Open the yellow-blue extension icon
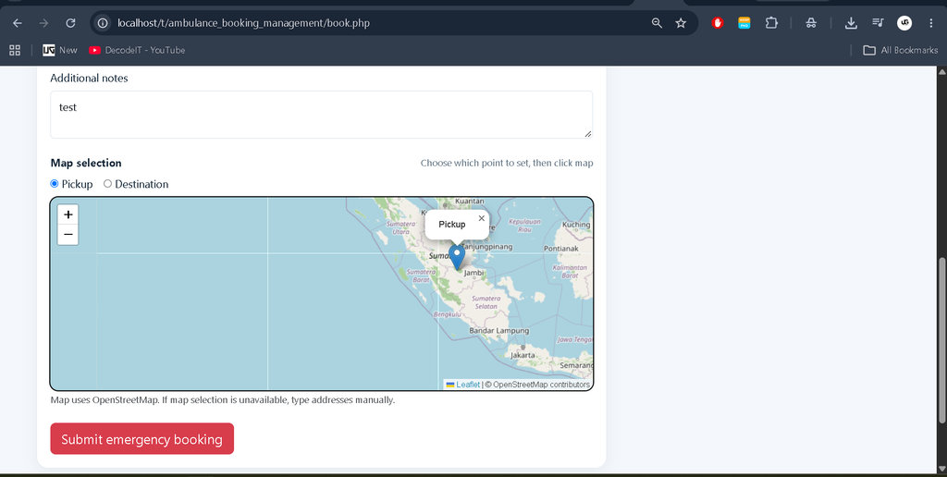This screenshot has width=947, height=477. tap(744, 23)
